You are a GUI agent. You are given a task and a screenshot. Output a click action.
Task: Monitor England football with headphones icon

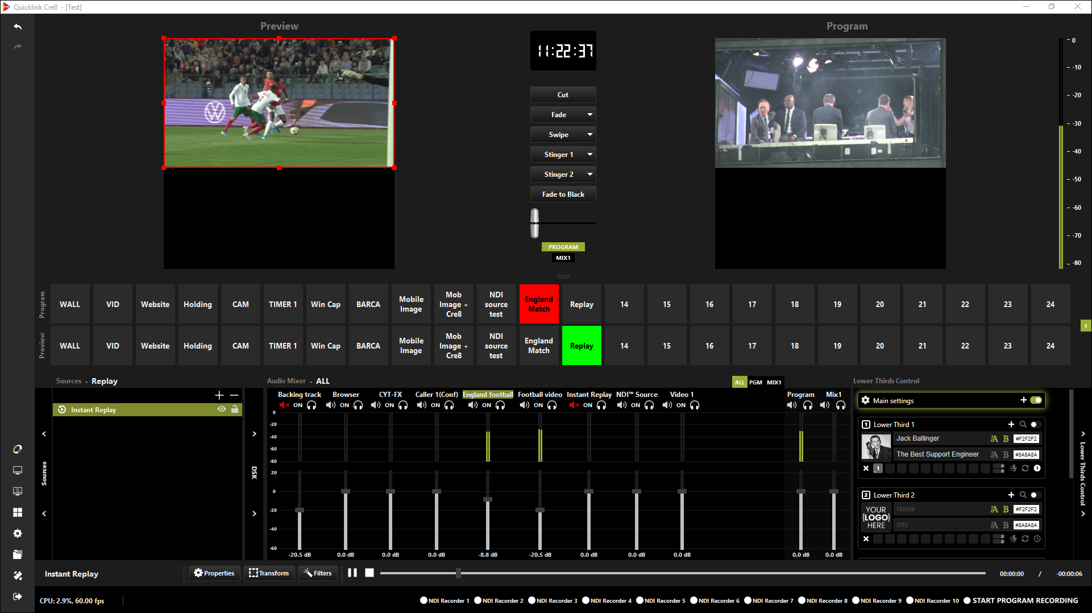pos(500,405)
